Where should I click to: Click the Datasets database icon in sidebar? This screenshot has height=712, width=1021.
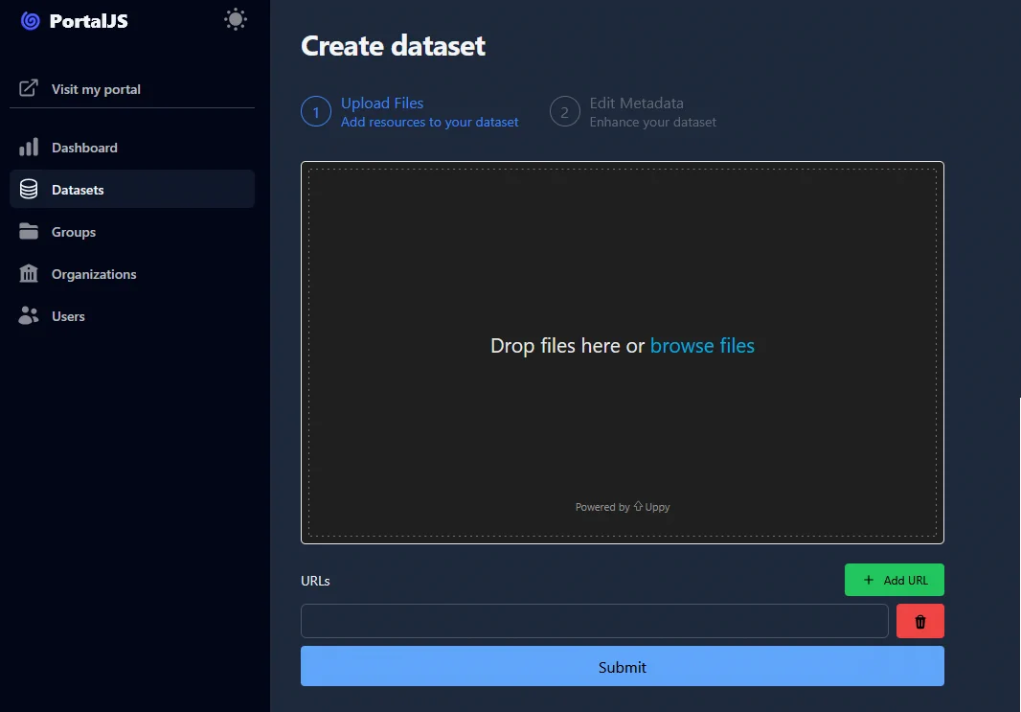27,189
